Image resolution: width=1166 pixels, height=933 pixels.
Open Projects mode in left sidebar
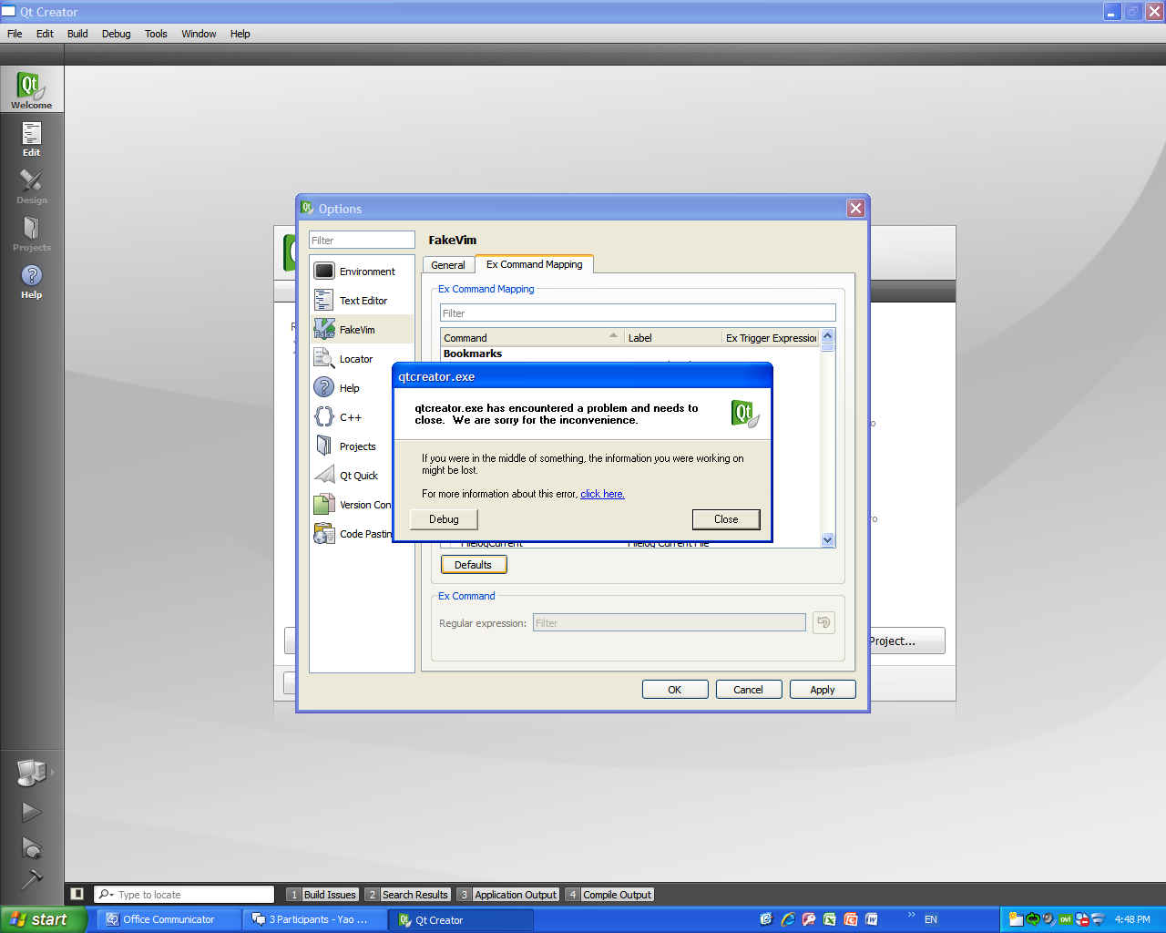tap(32, 233)
